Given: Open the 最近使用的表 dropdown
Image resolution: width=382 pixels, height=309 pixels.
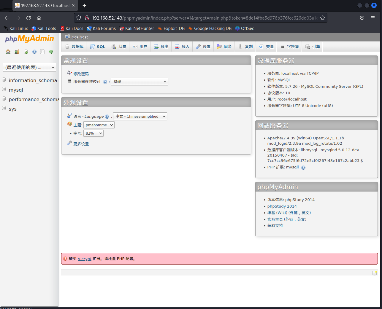Looking at the screenshot, I should 29,67.
